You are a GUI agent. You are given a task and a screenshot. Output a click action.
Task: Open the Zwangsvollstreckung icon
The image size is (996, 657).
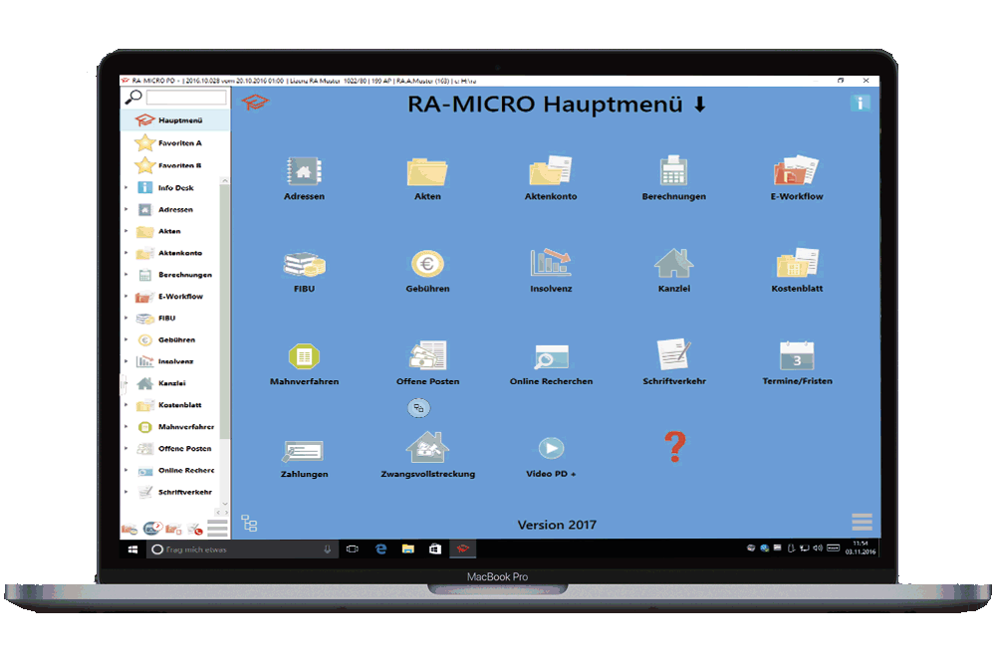pyautogui.click(x=427, y=447)
